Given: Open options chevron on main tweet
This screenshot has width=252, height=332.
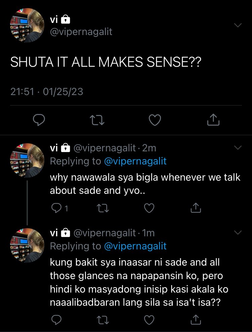Looking at the screenshot, I should [238, 25].
